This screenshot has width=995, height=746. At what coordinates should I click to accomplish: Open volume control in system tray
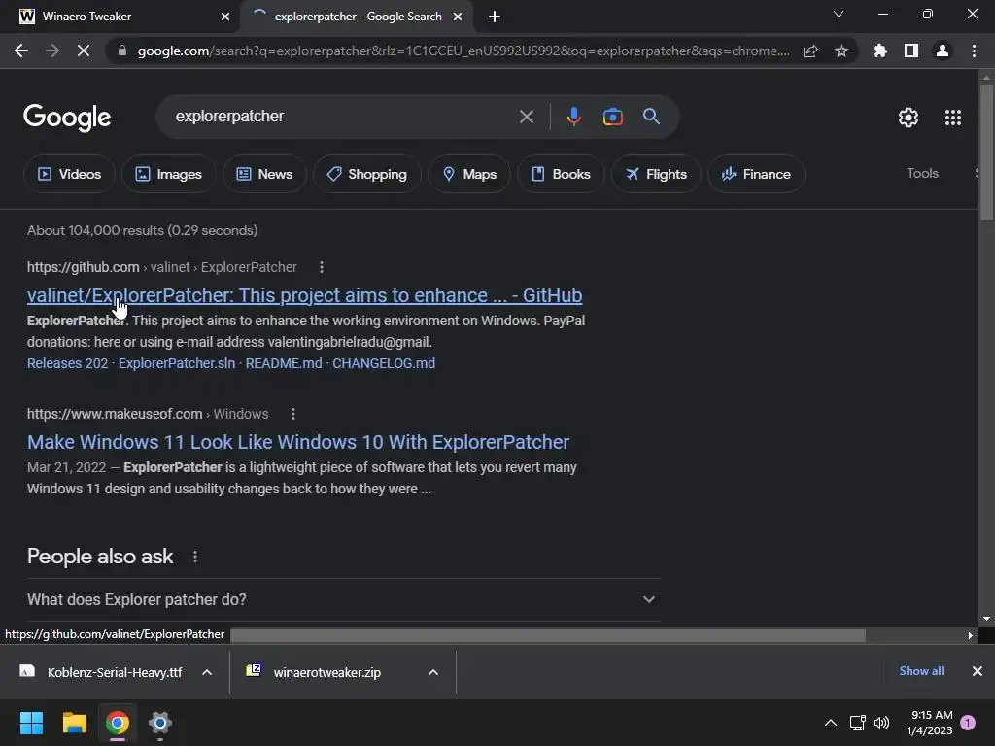pos(881,723)
